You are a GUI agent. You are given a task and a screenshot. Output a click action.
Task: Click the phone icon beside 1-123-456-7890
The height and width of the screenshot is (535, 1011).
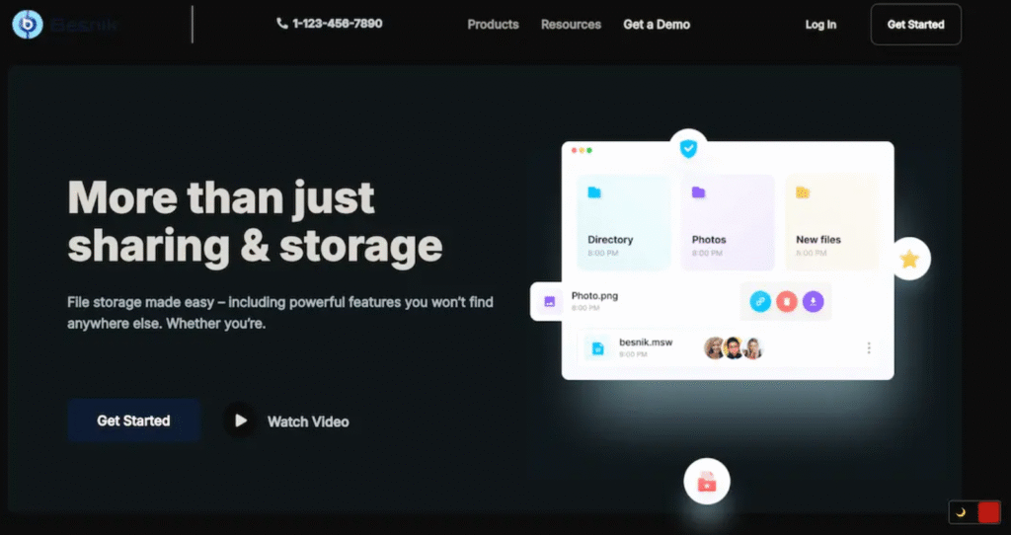[x=281, y=24]
